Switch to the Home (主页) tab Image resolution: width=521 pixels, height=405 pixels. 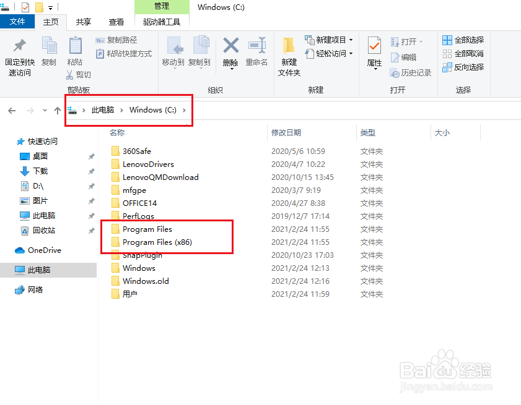(x=51, y=22)
